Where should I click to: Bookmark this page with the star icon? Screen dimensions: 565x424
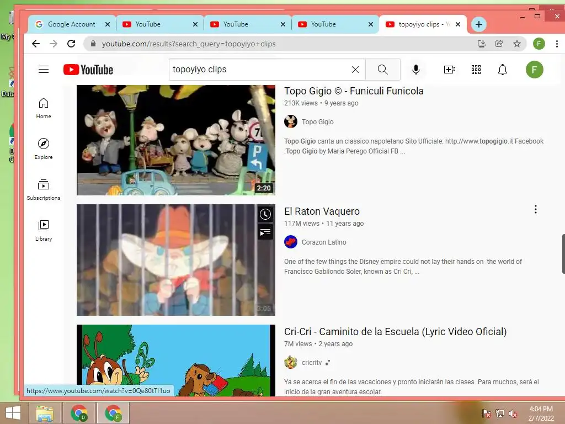tap(517, 44)
